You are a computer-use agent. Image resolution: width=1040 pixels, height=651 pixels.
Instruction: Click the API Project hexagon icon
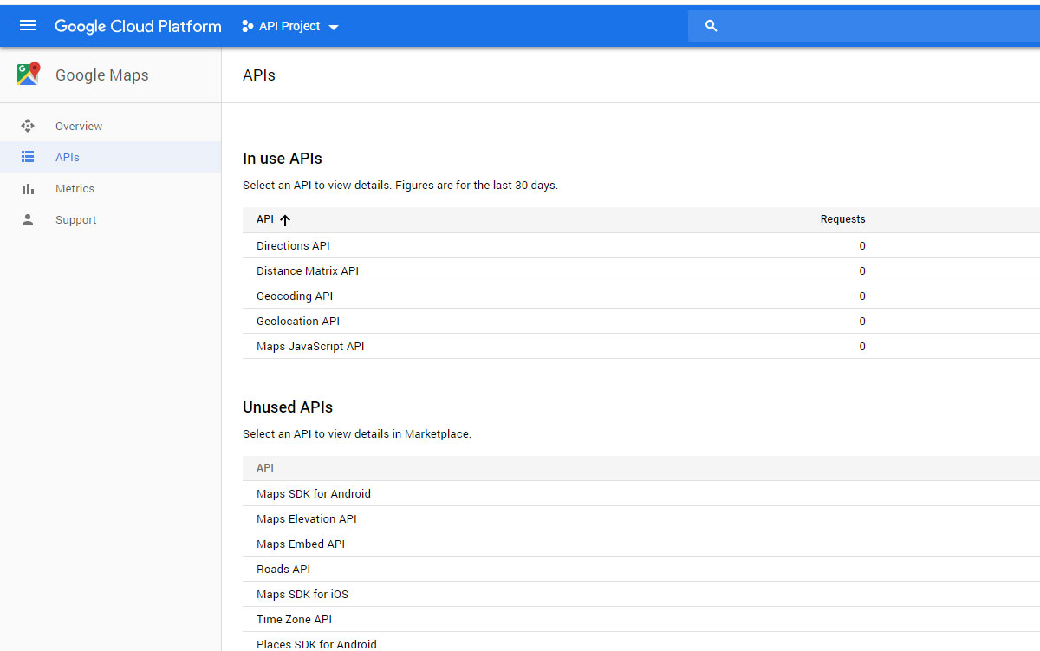point(247,26)
